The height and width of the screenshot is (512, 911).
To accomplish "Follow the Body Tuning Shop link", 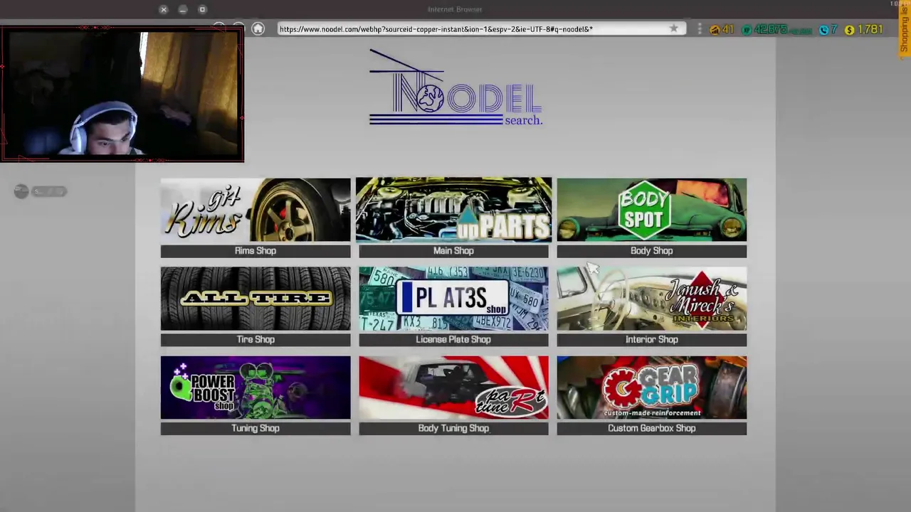I will pyautogui.click(x=453, y=429).
